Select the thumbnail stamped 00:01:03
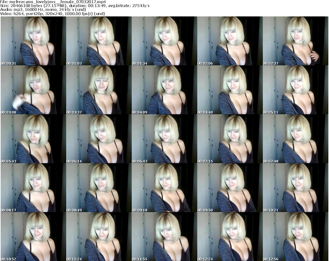This screenshot has height=261, width=329. 99,41
